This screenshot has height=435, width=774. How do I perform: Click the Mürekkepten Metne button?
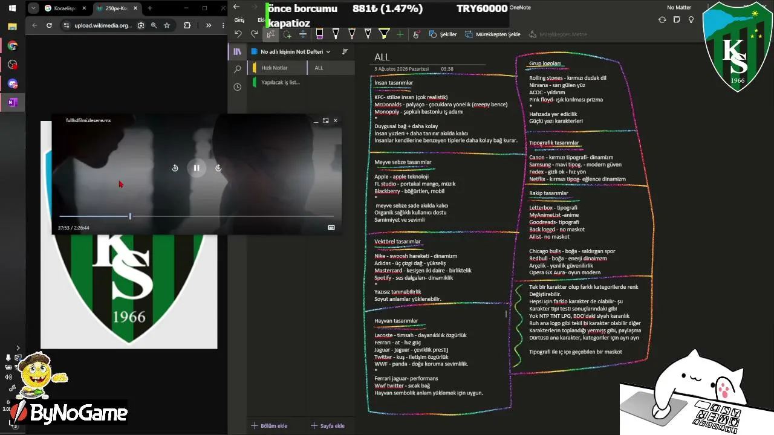point(558,34)
